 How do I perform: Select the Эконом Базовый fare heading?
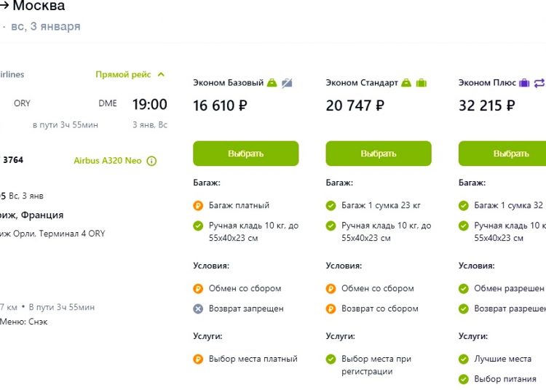point(229,83)
